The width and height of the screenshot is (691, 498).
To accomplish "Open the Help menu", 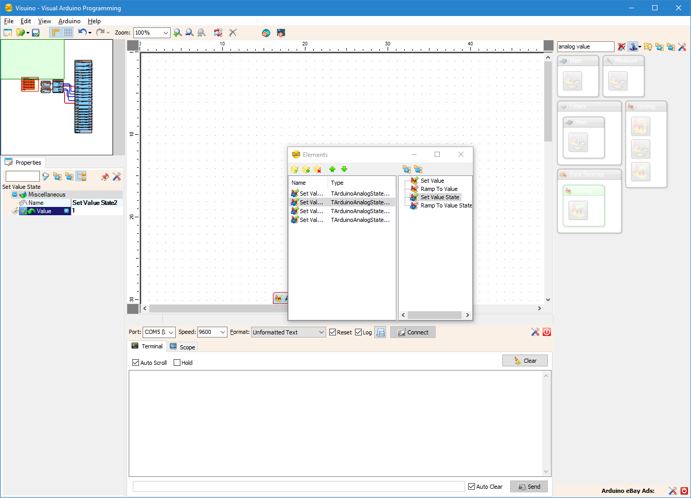I will pyautogui.click(x=94, y=21).
